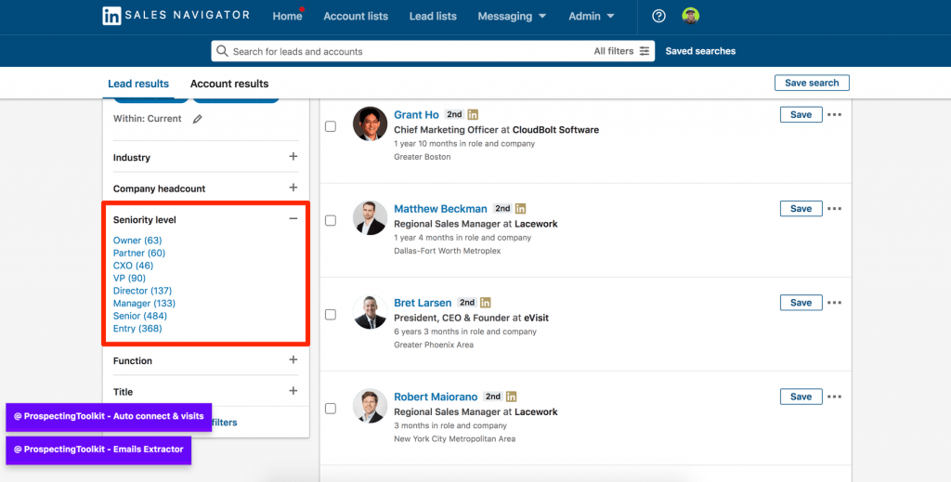
Task: Go to Home in the navigation
Action: [287, 17]
